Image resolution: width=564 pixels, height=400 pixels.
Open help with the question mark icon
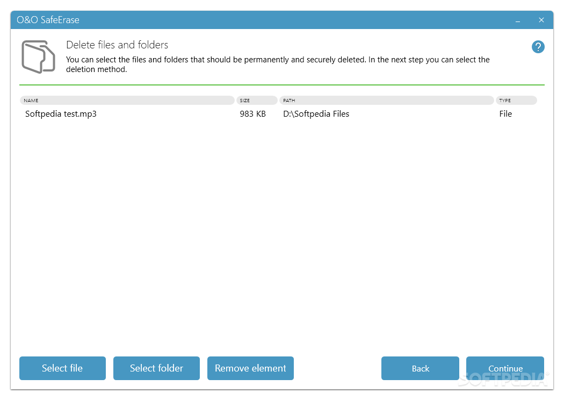[x=538, y=47]
